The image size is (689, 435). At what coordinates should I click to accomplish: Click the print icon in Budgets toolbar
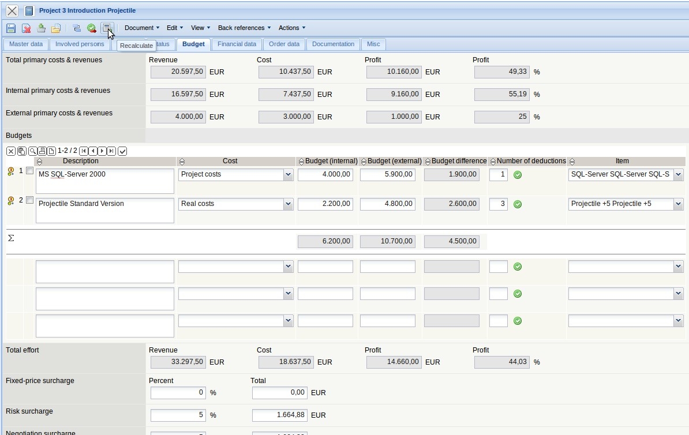42,151
